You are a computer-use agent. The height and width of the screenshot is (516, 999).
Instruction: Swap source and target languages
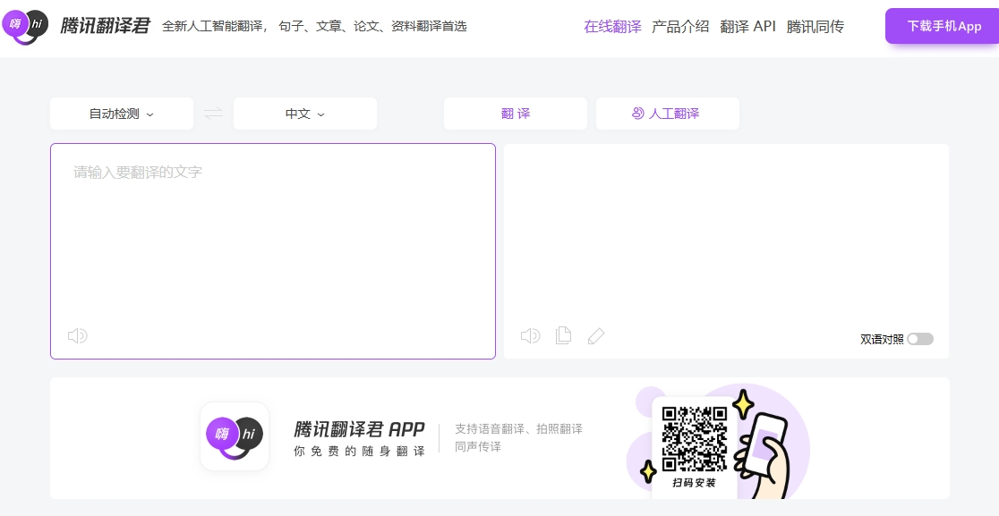coord(213,114)
